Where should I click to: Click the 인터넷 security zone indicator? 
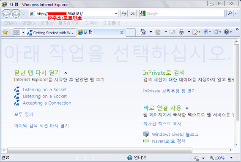(x=137, y=157)
